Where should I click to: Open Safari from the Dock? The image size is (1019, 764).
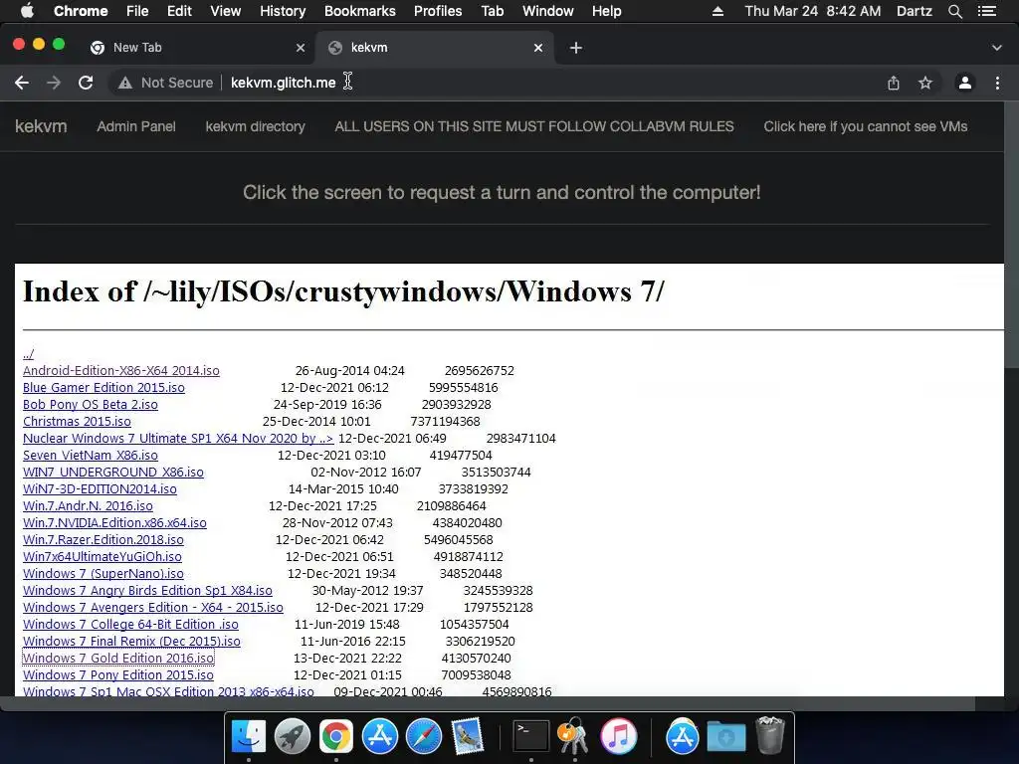point(424,736)
